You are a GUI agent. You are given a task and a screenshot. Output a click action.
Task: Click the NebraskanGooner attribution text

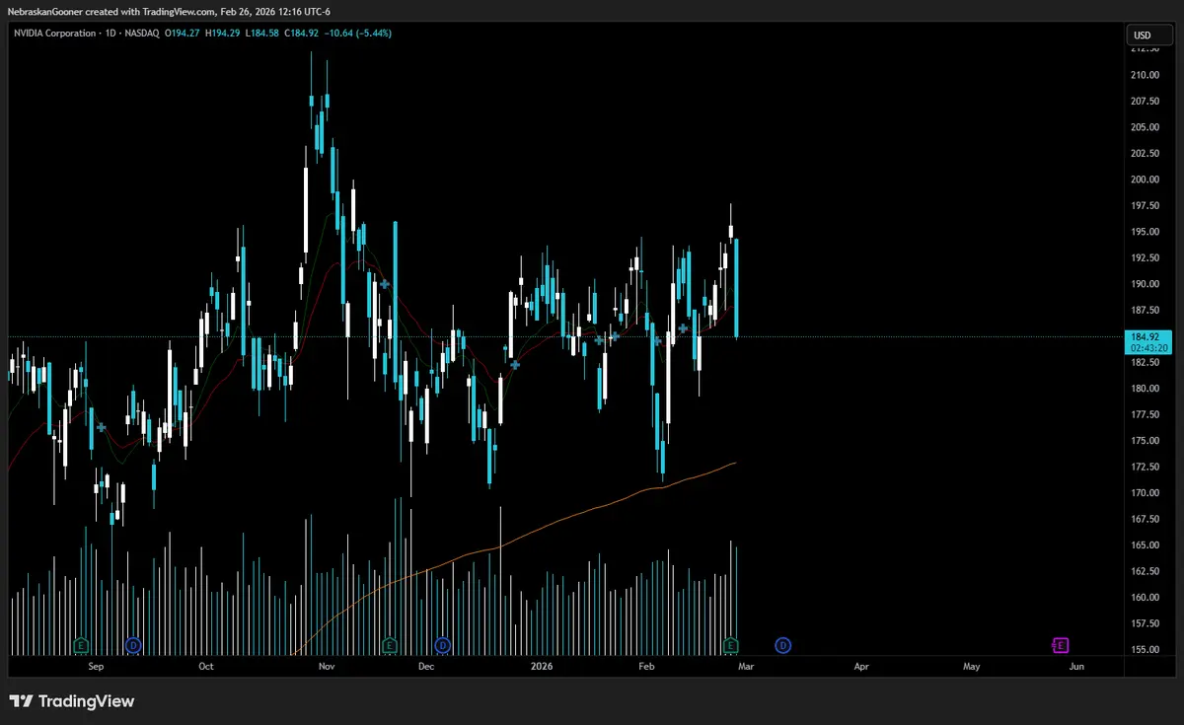tap(45, 12)
